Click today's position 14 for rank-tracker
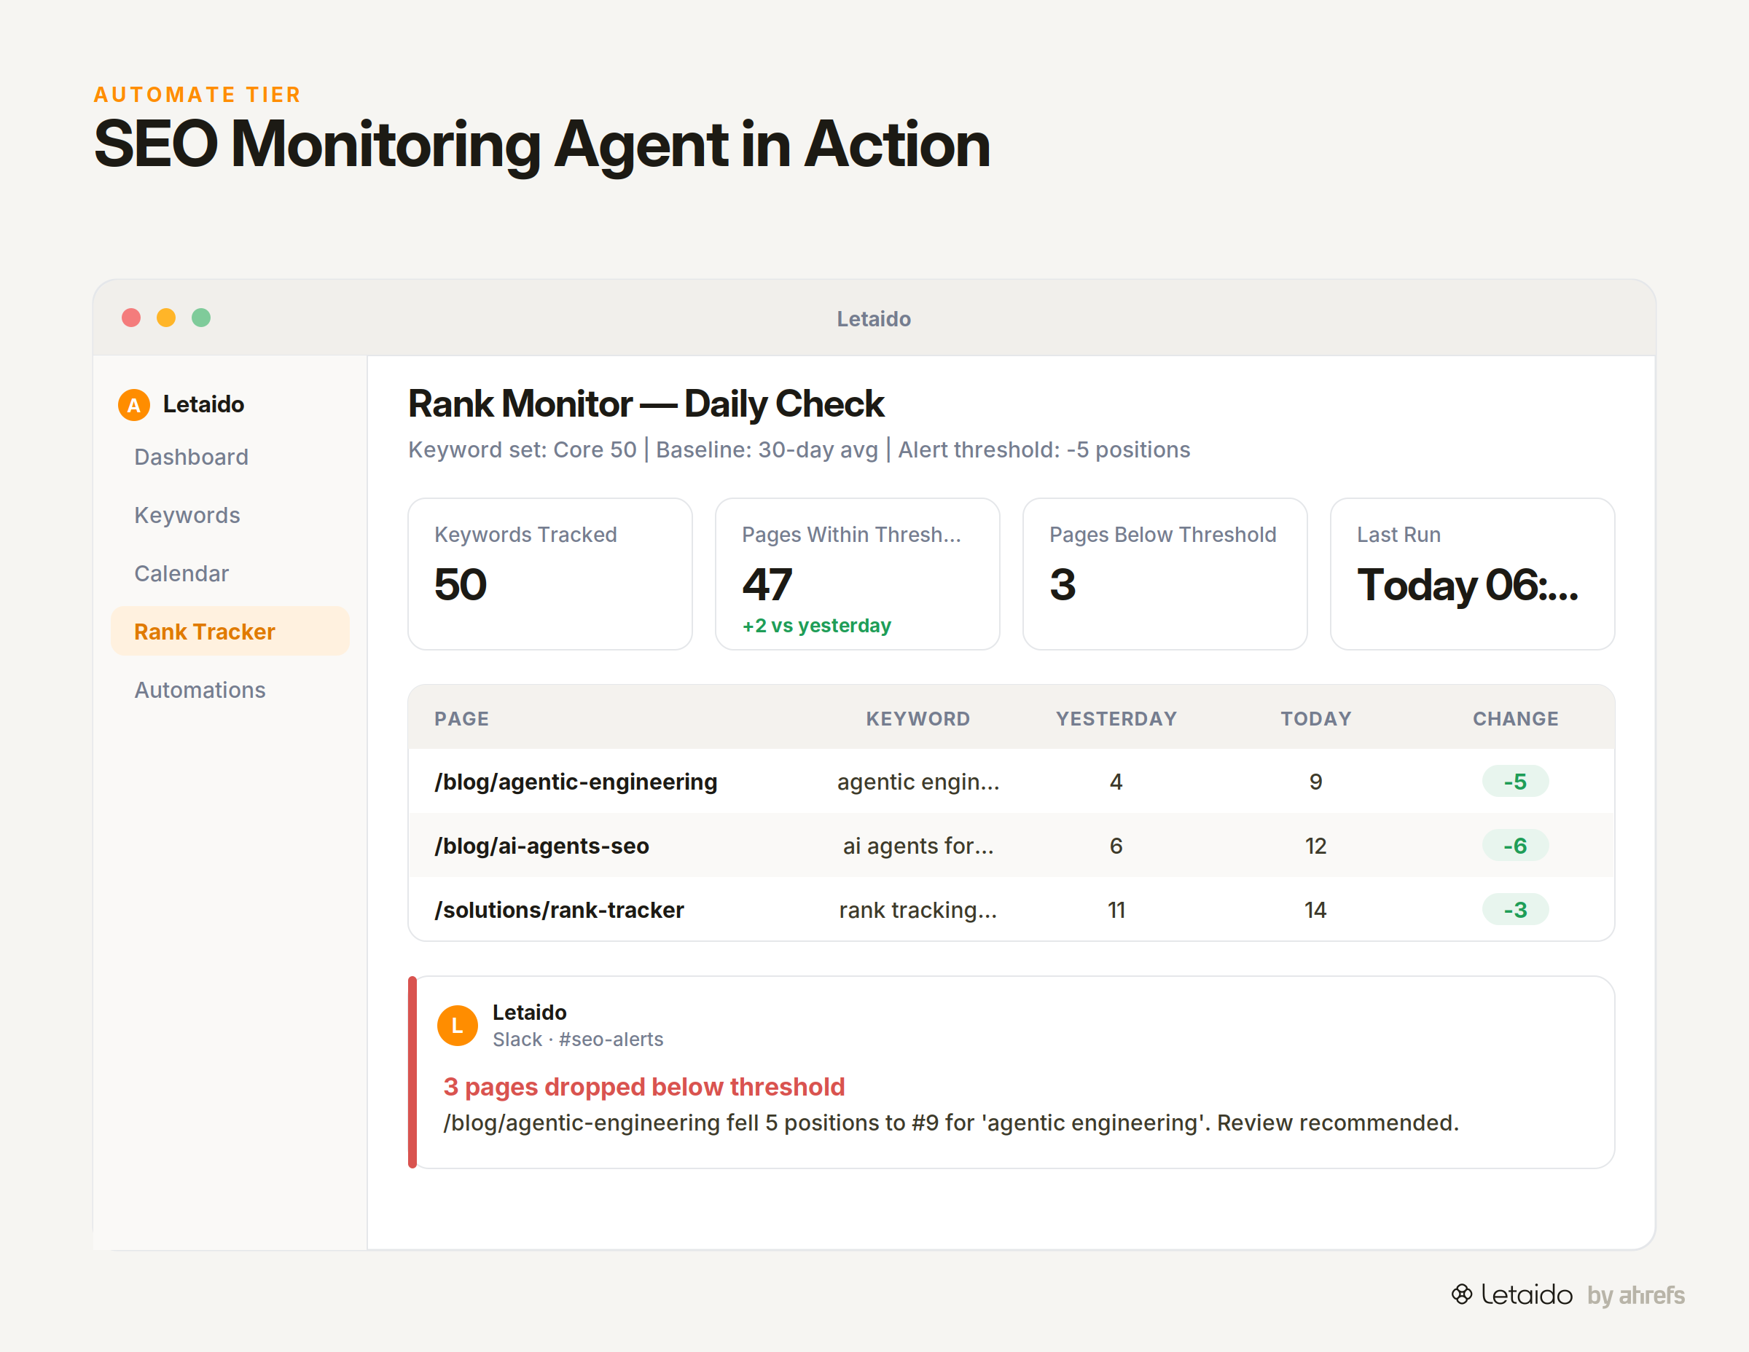This screenshot has height=1352, width=1749. pos(1315,910)
